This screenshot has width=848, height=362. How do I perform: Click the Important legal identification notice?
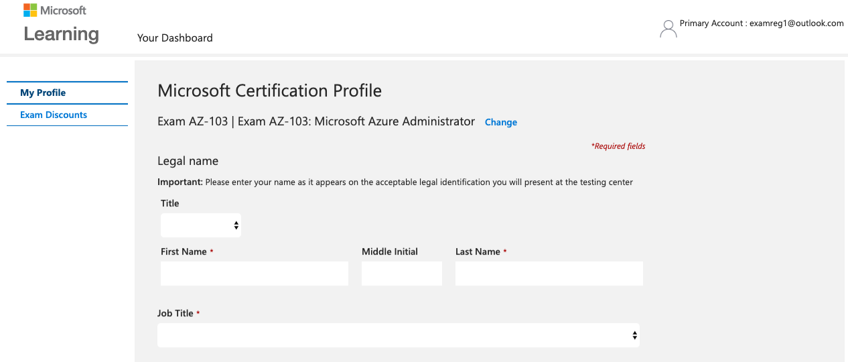click(x=395, y=182)
